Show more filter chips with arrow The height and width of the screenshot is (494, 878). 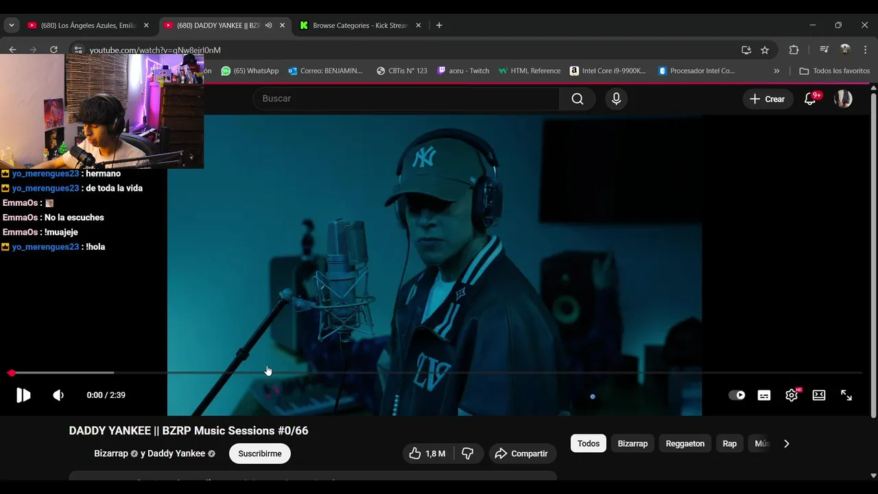[x=787, y=443]
